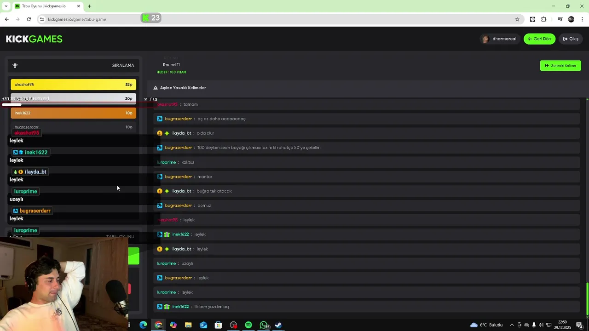Open a new browser tab
This screenshot has width=589, height=331.
(89, 6)
